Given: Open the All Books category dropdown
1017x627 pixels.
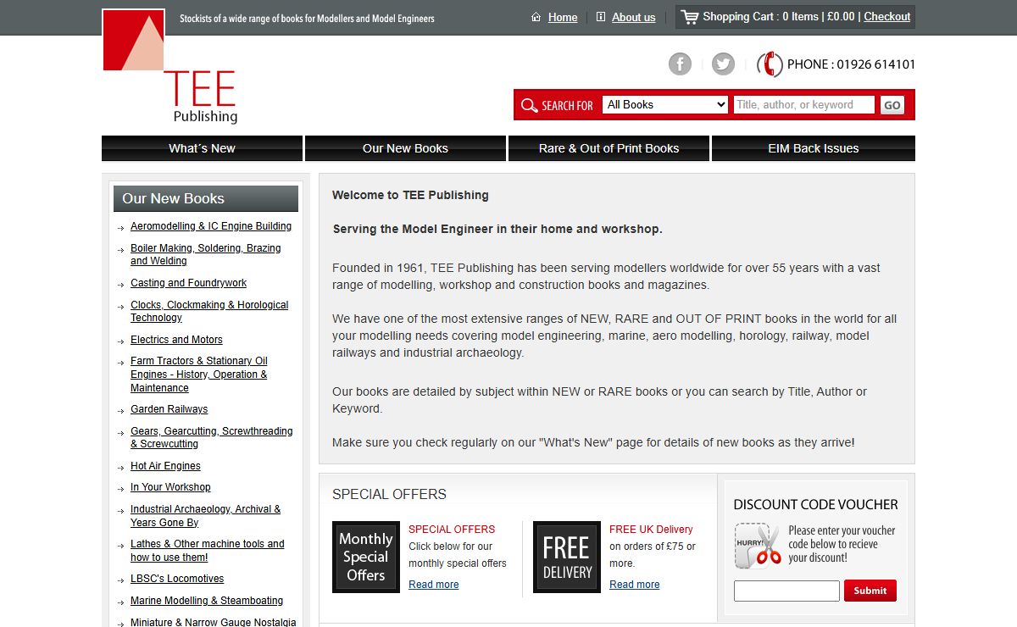Looking at the screenshot, I should click(665, 104).
